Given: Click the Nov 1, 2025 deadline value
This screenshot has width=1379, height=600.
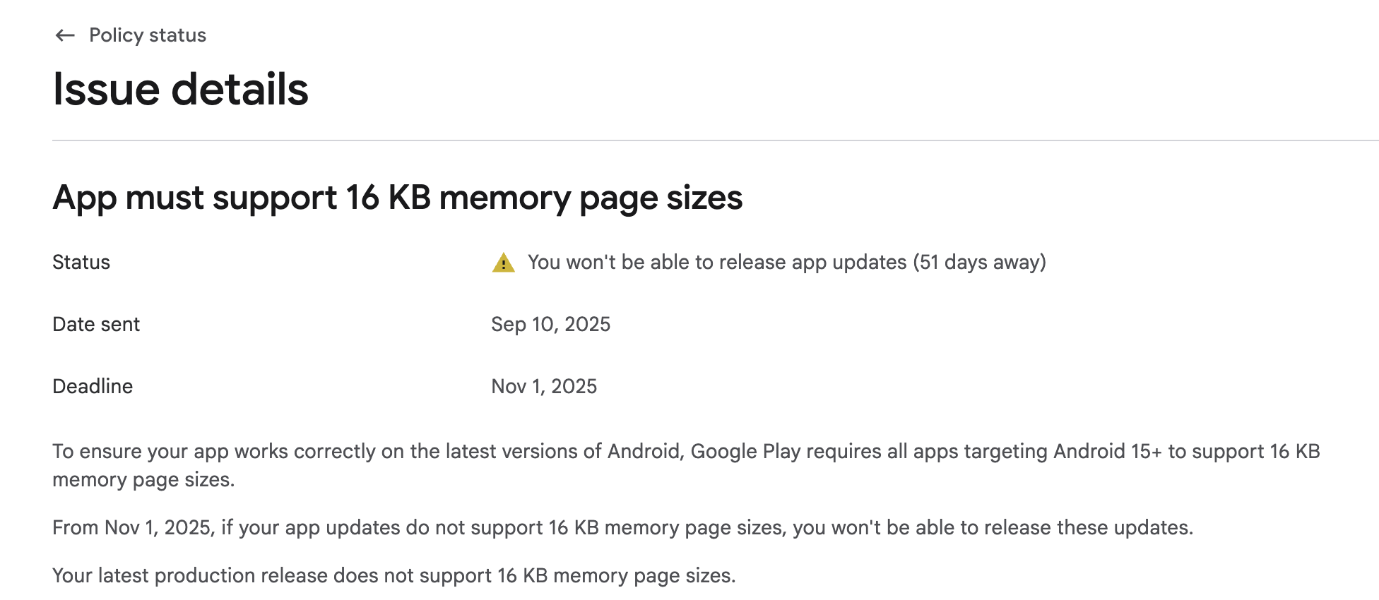Looking at the screenshot, I should tap(544, 387).
